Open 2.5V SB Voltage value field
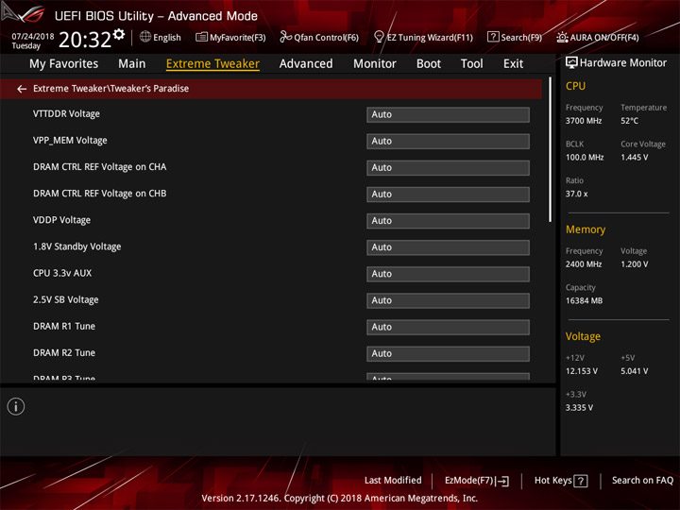The width and height of the screenshot is (680, 510). pyautogui.click(x=448, y=300)
